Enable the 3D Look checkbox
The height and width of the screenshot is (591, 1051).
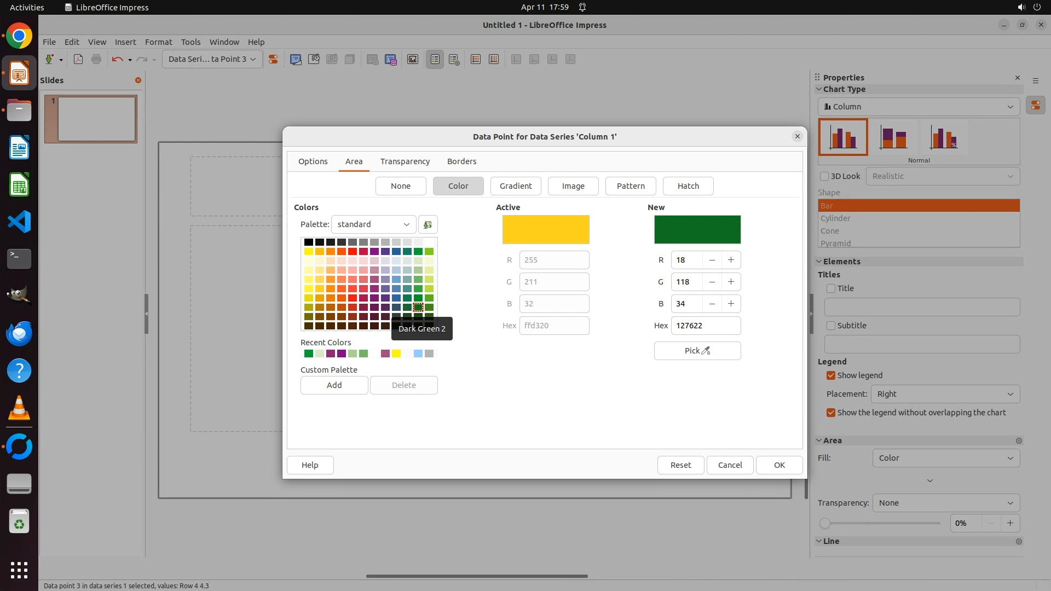[824, 176]
